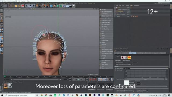
Task: Toggle the Y axis lock
Action: [30, 6]
